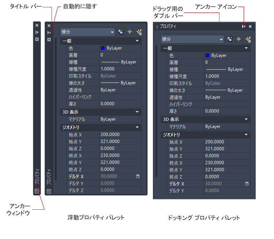Click docked palette vertical scrollbar
The height and width of the screenshot is (239, 274).
click(157, 111)
